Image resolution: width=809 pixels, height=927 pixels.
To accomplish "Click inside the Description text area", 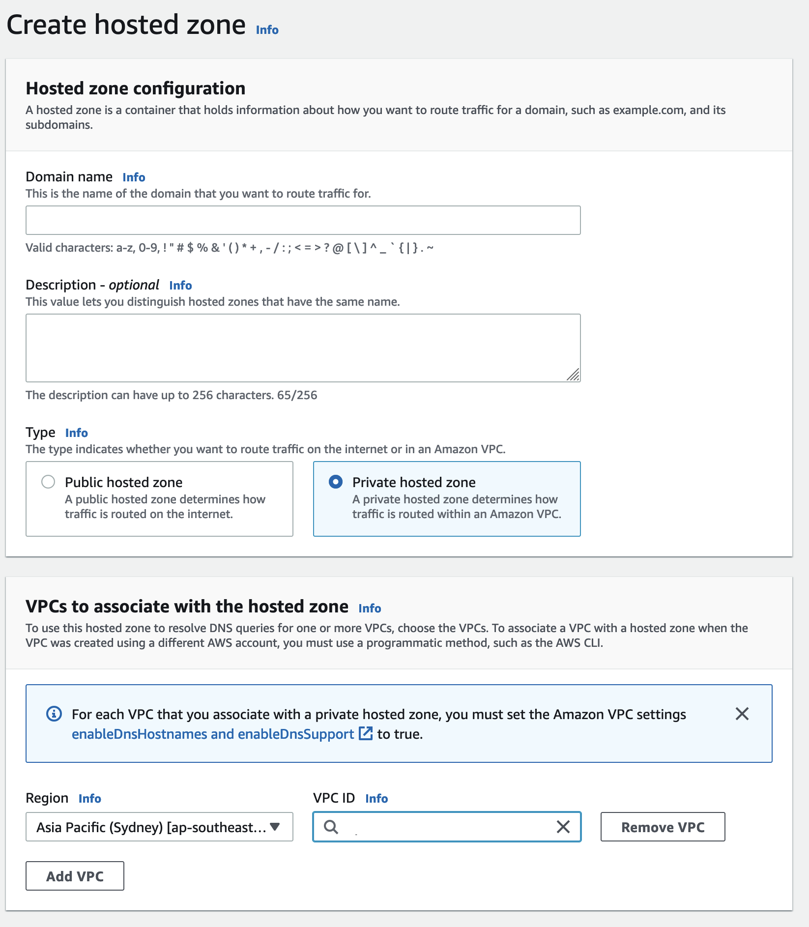I will point(302,347).
